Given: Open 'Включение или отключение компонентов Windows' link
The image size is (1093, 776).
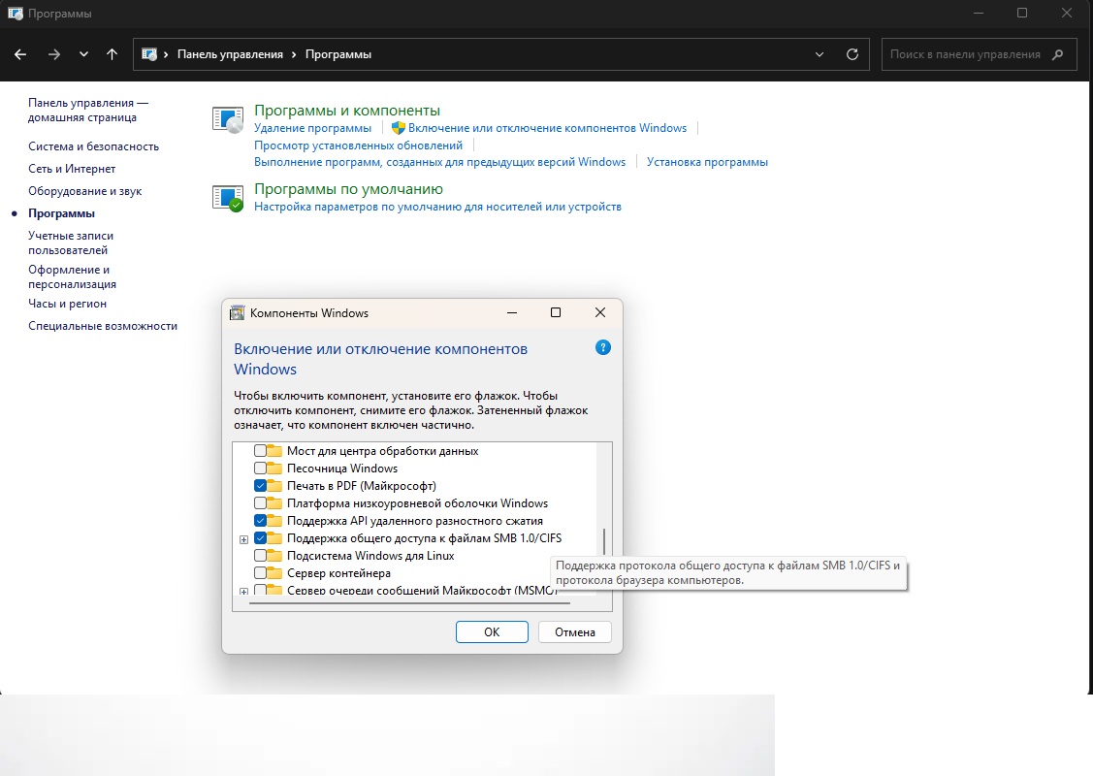Looking at the screenshot, I should pyautogui.click(x=547, y=128).
